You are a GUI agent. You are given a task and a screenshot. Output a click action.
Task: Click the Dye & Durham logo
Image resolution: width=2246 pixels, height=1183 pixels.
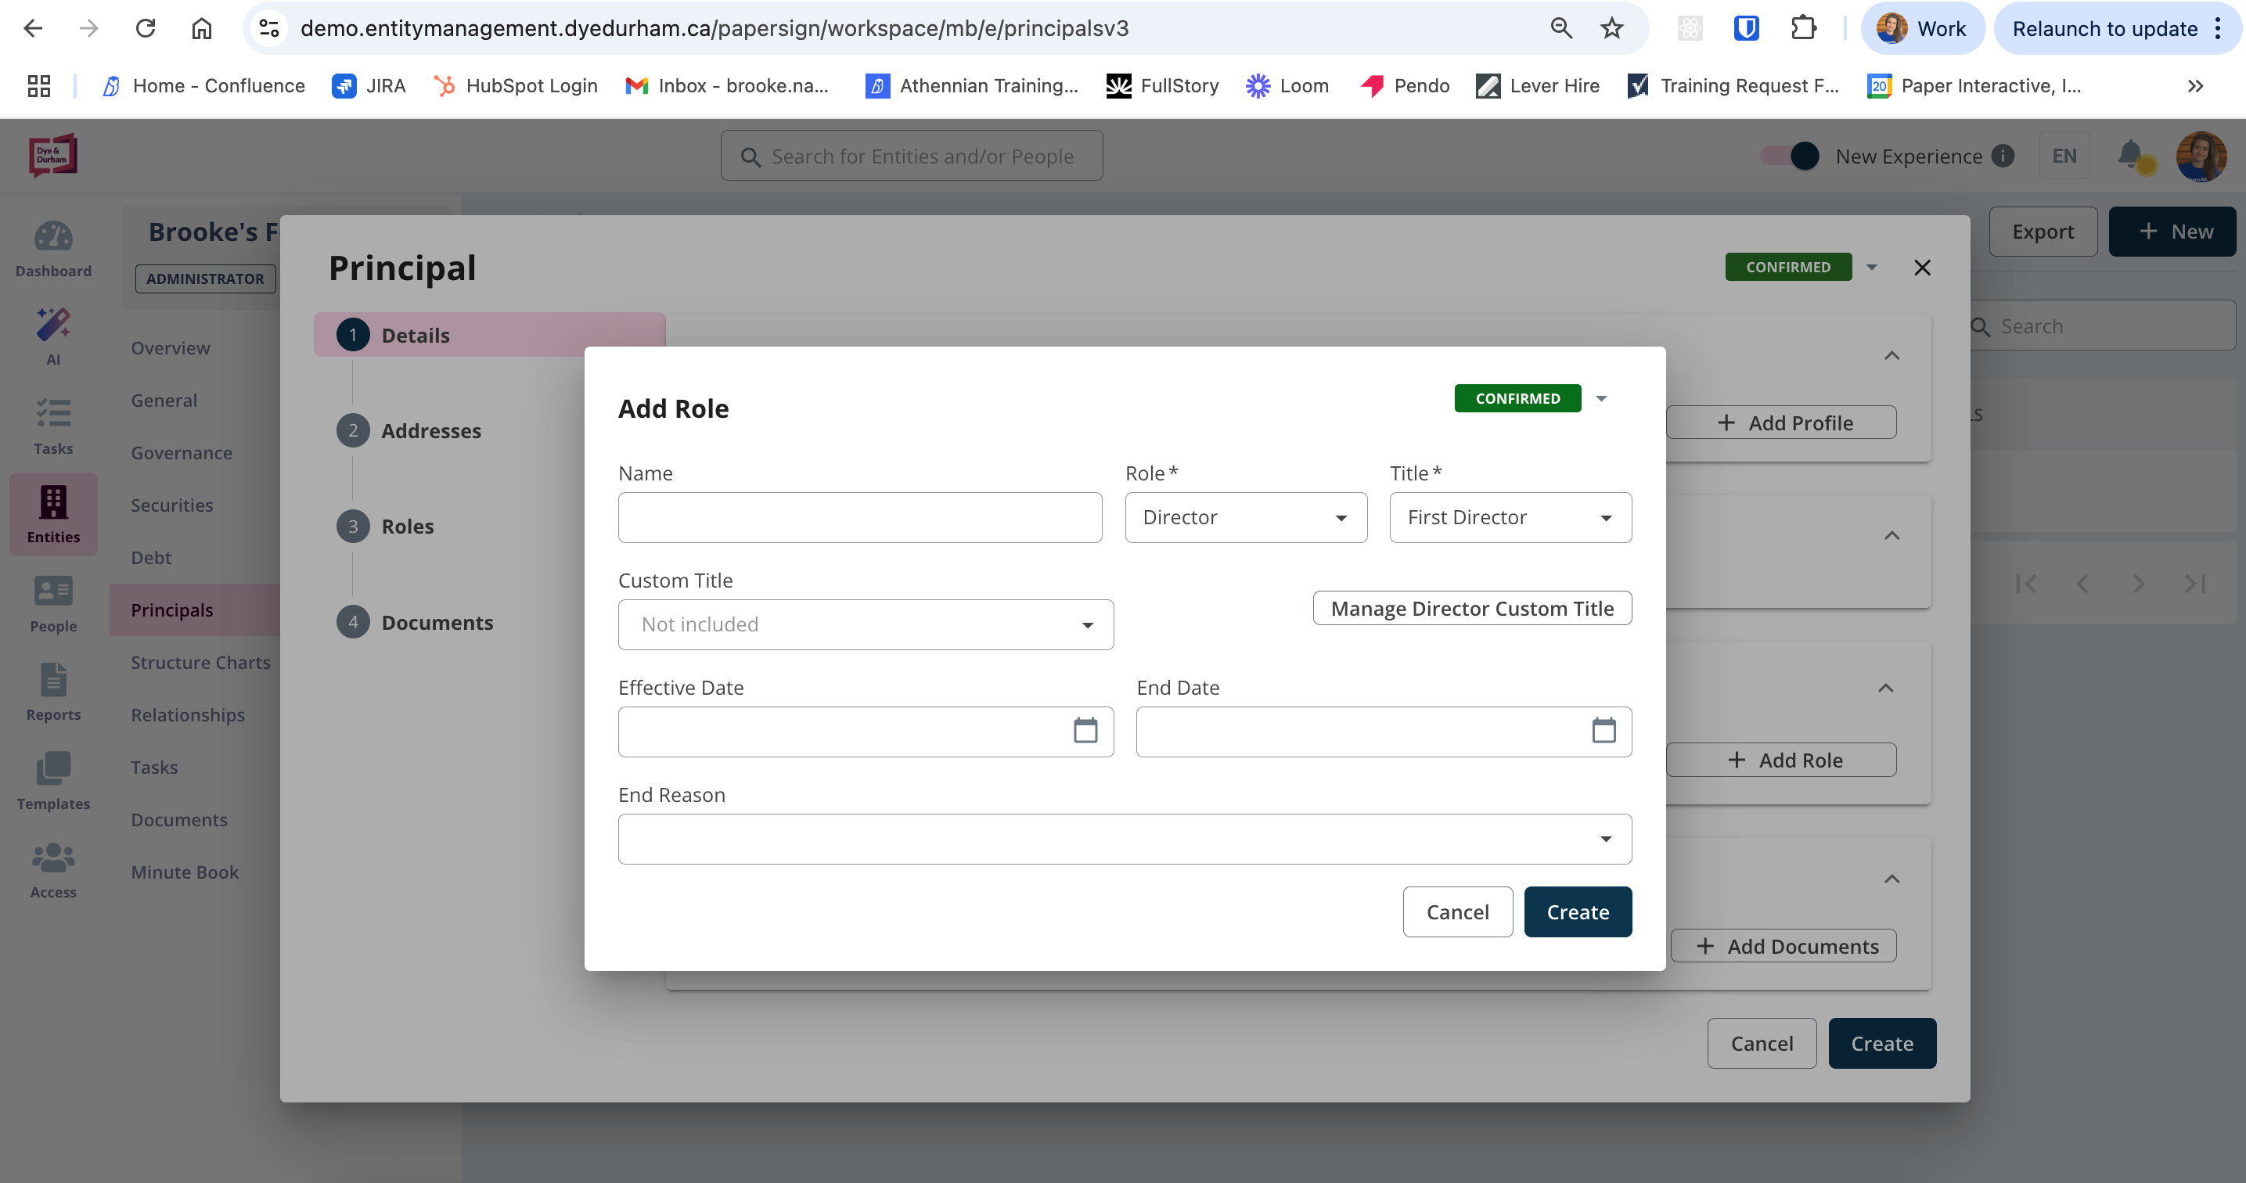53,155
